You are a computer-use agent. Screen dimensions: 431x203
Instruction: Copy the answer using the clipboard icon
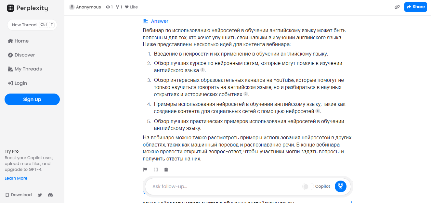pos(166,169)
